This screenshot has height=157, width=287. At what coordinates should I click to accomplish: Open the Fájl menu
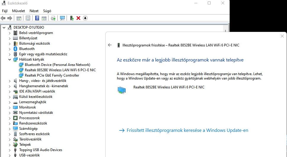click(5, 11)
